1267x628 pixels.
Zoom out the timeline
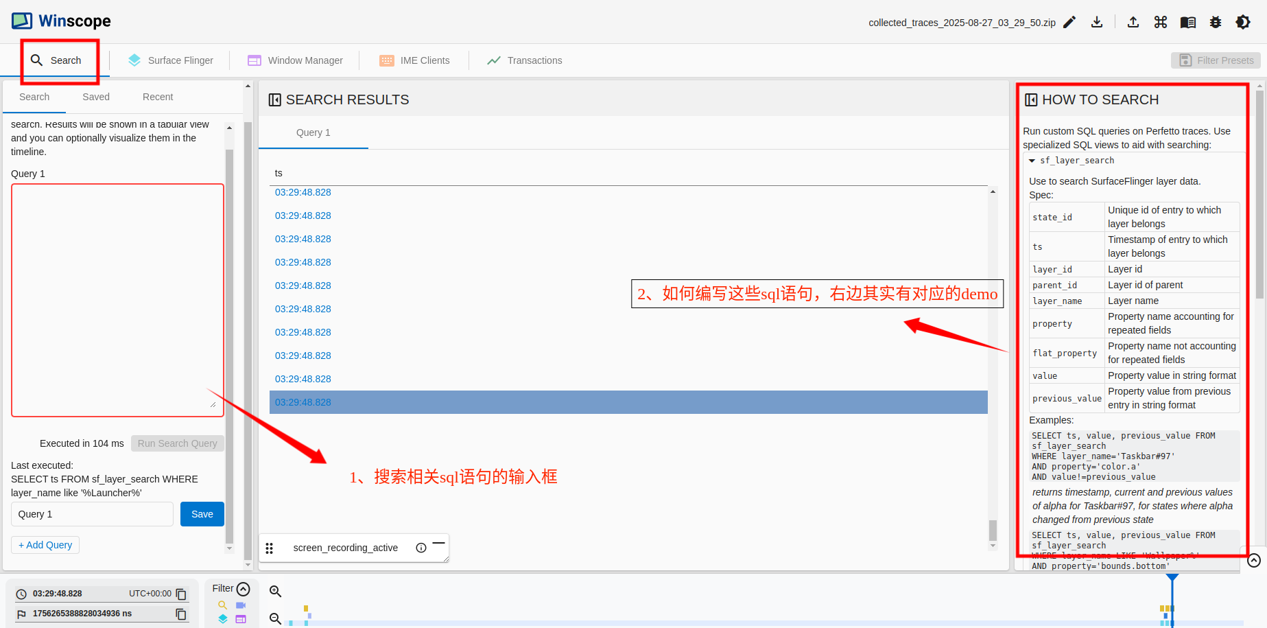click(276, 619)
